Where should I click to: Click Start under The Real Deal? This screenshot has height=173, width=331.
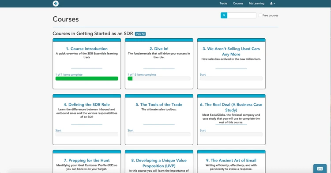click(x=203, y=130)
